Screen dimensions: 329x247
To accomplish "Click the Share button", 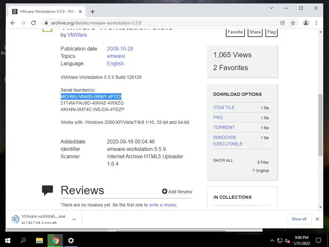I will pyautogui.click(x=255, y=32).
